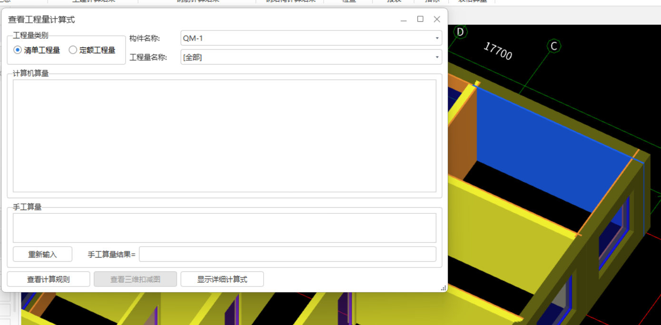Open the 工程量名称 dropdown showing [全部]

[x=311, y=57]
